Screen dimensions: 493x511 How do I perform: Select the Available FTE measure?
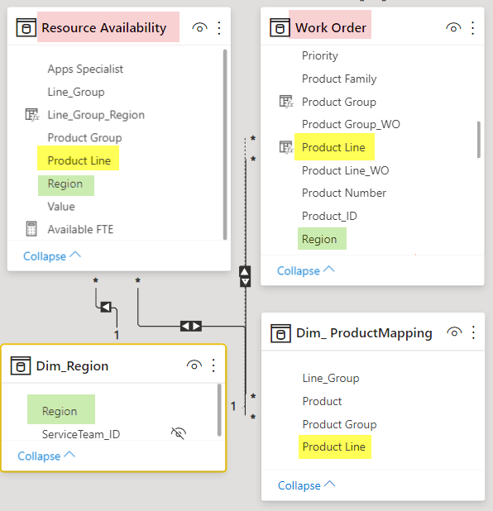point(80,229)
